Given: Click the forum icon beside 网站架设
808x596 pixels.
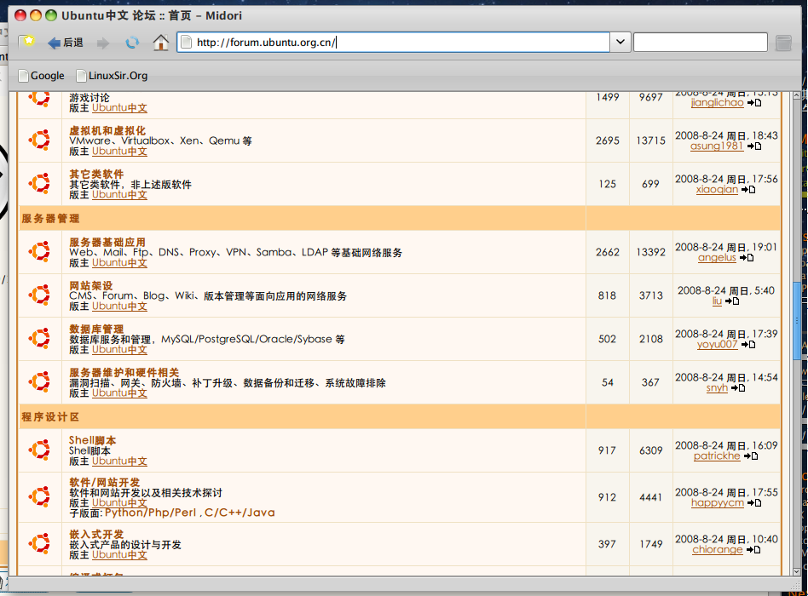Looking at the screenshot, I should click(40, 295).
